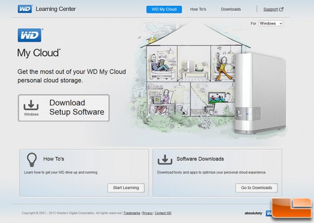Click the text 'Learn how to get your WD drive up and running.'
The height and width of the screenshot is (223, 314).
click(x=61, y=172)
